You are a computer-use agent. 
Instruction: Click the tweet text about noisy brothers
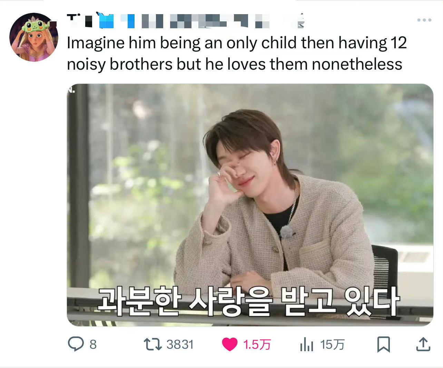(x=237, y=53)
